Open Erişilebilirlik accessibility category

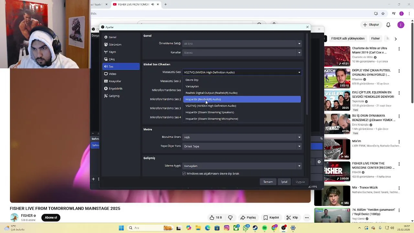click(x=121, y=88)
